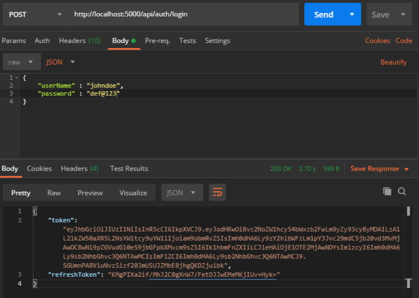419x298 pixels.
Task: Select the Raw response view
Action: (x=54, y=193)
